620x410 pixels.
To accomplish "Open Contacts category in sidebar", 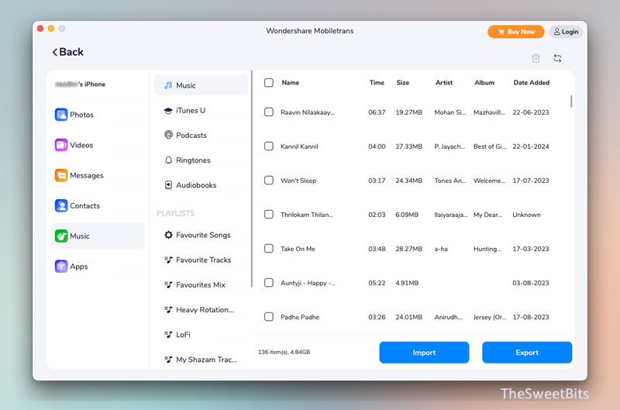I will coord(98,205).
